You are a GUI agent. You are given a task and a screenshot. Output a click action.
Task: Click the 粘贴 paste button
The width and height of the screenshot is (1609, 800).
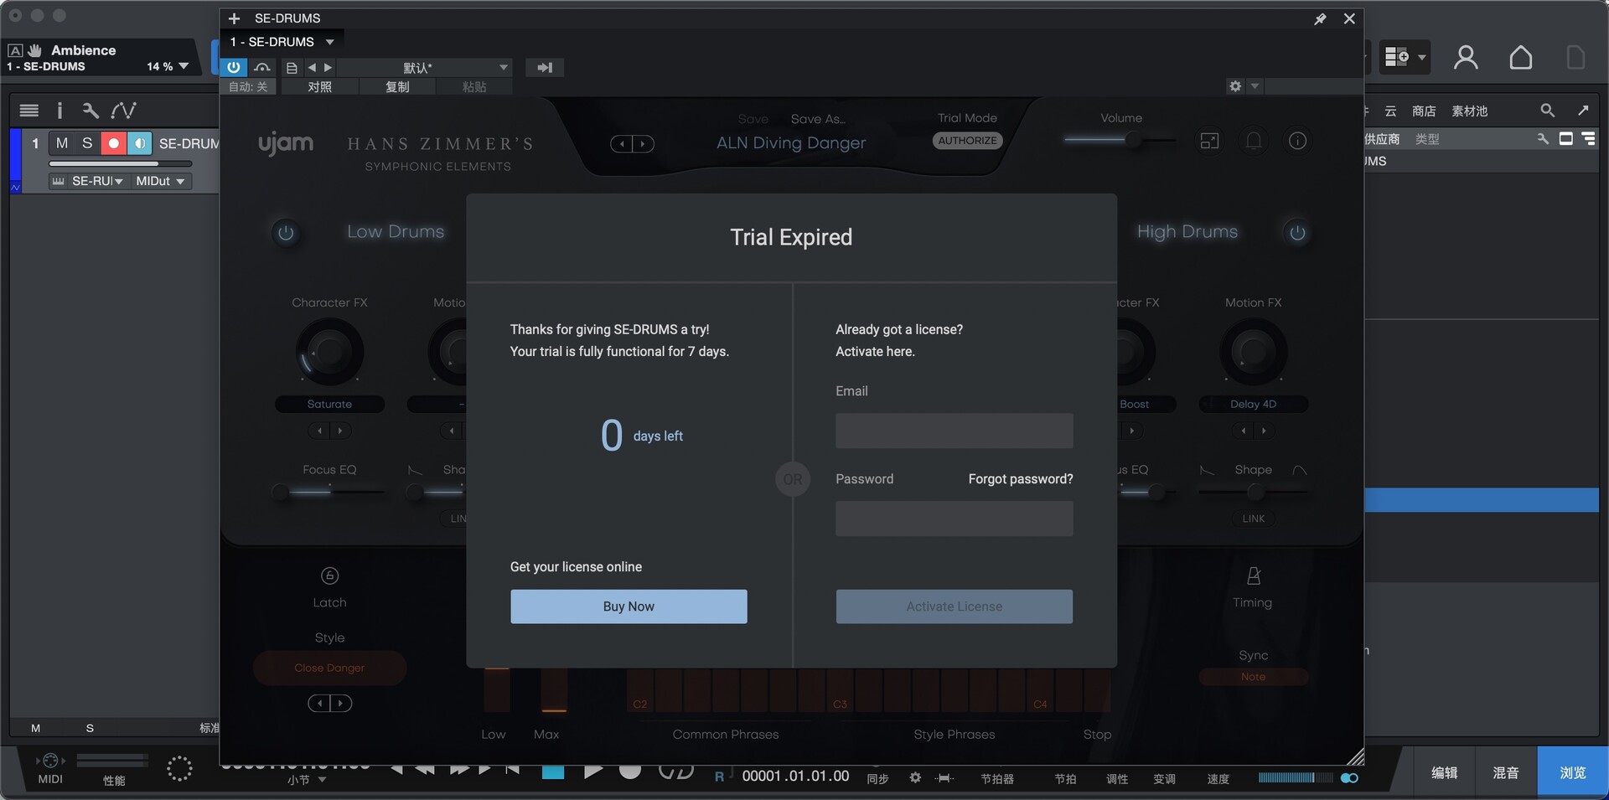[473, 87]
